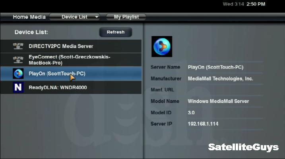Click the Server Name value PlayOn (ScottTouch-PC)
Screen dimensions: 285x159
[215, 67]
